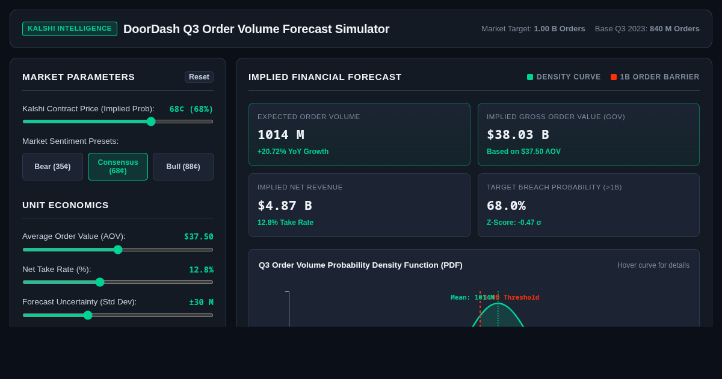Open the Expected Order Volume card
The image size is (722, 379).
click(x=359, y=134)
